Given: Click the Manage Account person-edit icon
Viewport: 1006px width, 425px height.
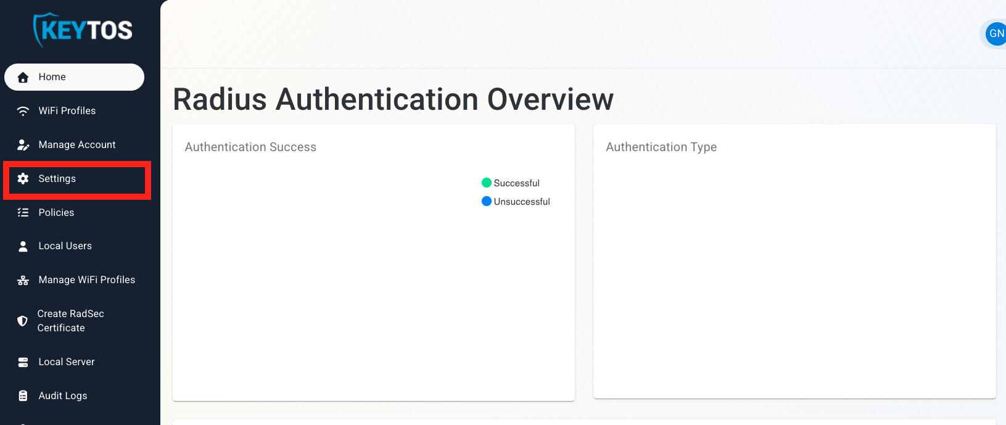Looking at the screenshot, I should coord(23,145).
